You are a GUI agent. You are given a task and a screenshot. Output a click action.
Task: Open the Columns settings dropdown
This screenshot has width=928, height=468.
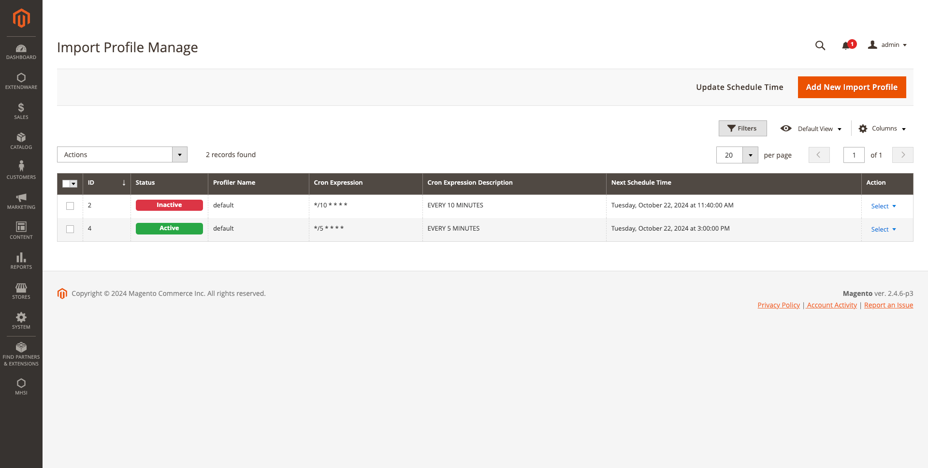[x=882, y=129]
